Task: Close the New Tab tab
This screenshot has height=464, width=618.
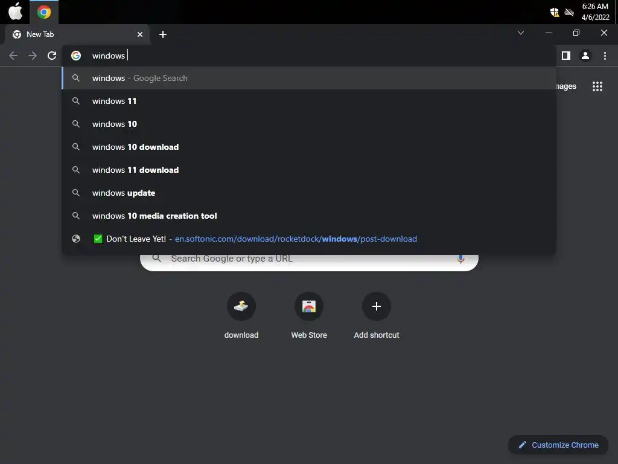Action: click(x=140, y=34)
